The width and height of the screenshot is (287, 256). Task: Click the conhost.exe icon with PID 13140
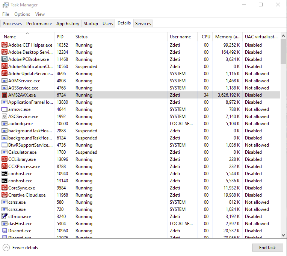(x=5, y=180)
